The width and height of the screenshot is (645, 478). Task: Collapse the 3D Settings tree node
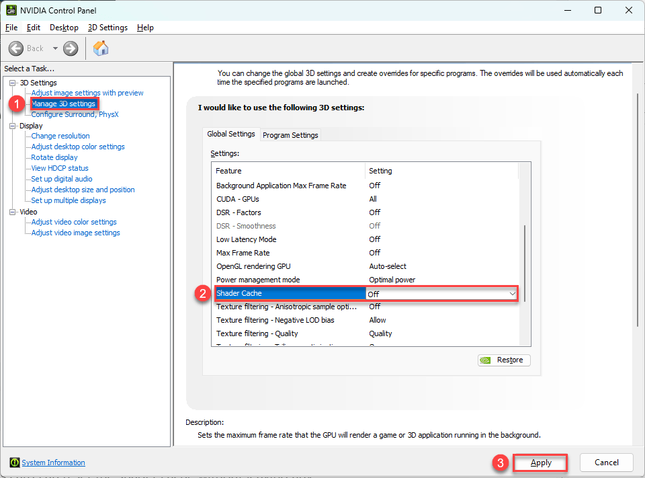click(12, 83)
